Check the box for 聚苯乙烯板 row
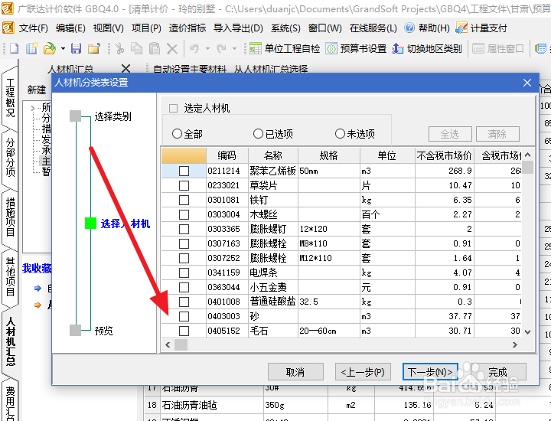This screenshot has height=421, width=551. [x=184, y=171]
